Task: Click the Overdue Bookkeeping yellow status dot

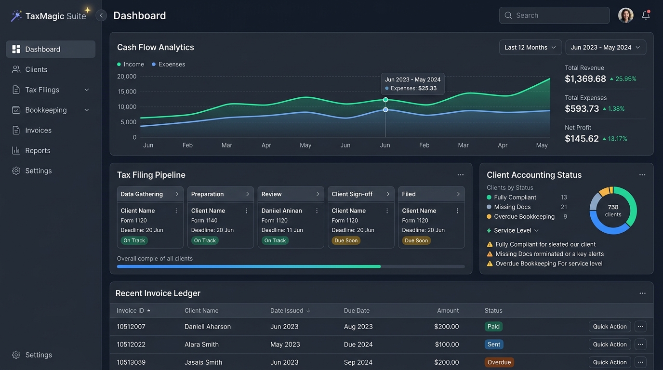Action: point(489,217)
